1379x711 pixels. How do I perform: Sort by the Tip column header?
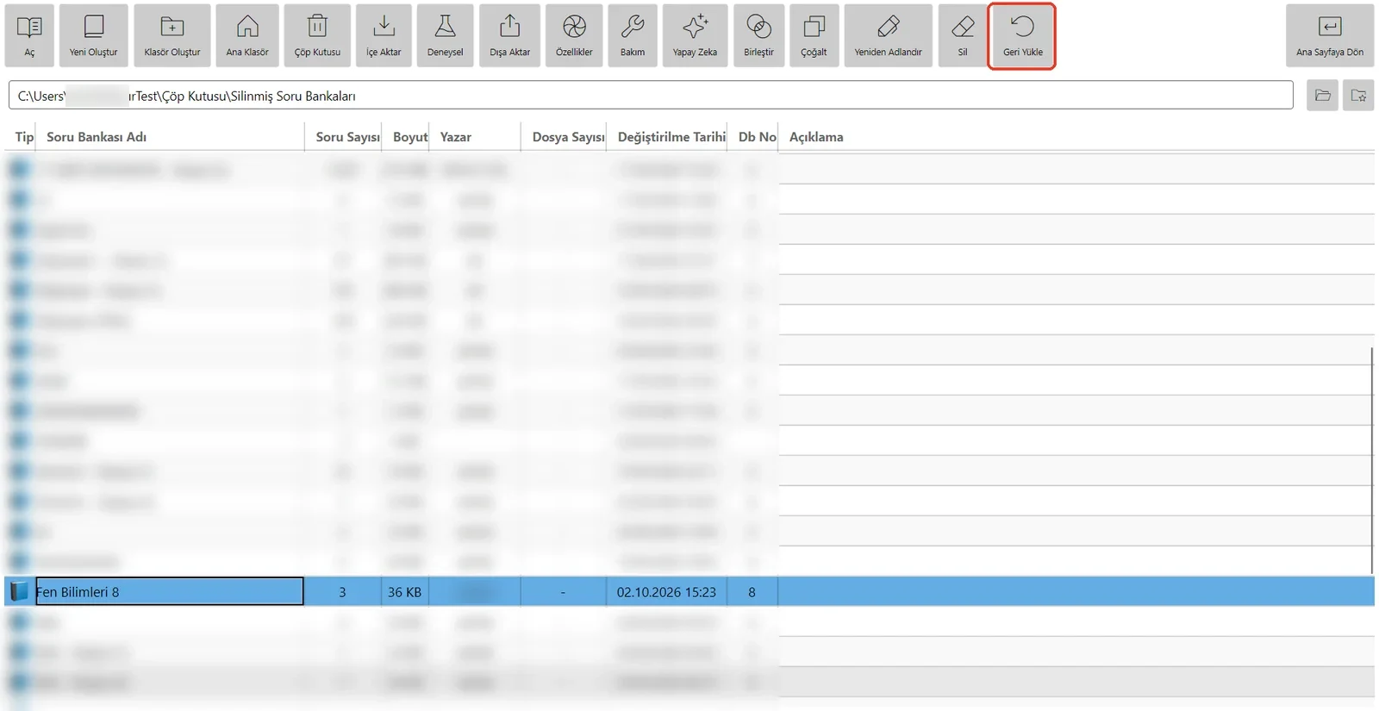pos(24,137)
